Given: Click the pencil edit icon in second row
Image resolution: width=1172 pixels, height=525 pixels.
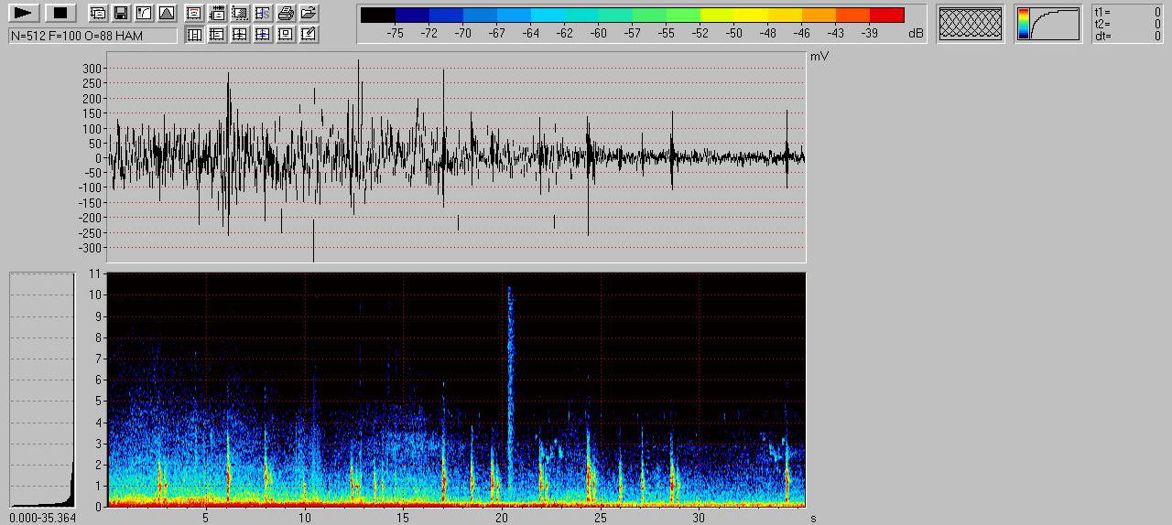Looking at the screenshot, I should pos(309,35).
